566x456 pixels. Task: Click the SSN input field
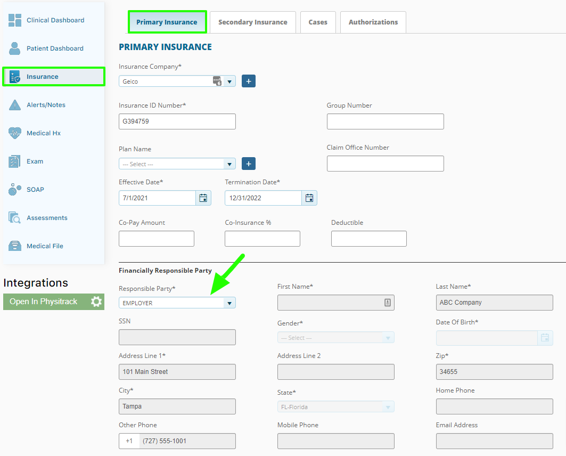pos(177,337)
